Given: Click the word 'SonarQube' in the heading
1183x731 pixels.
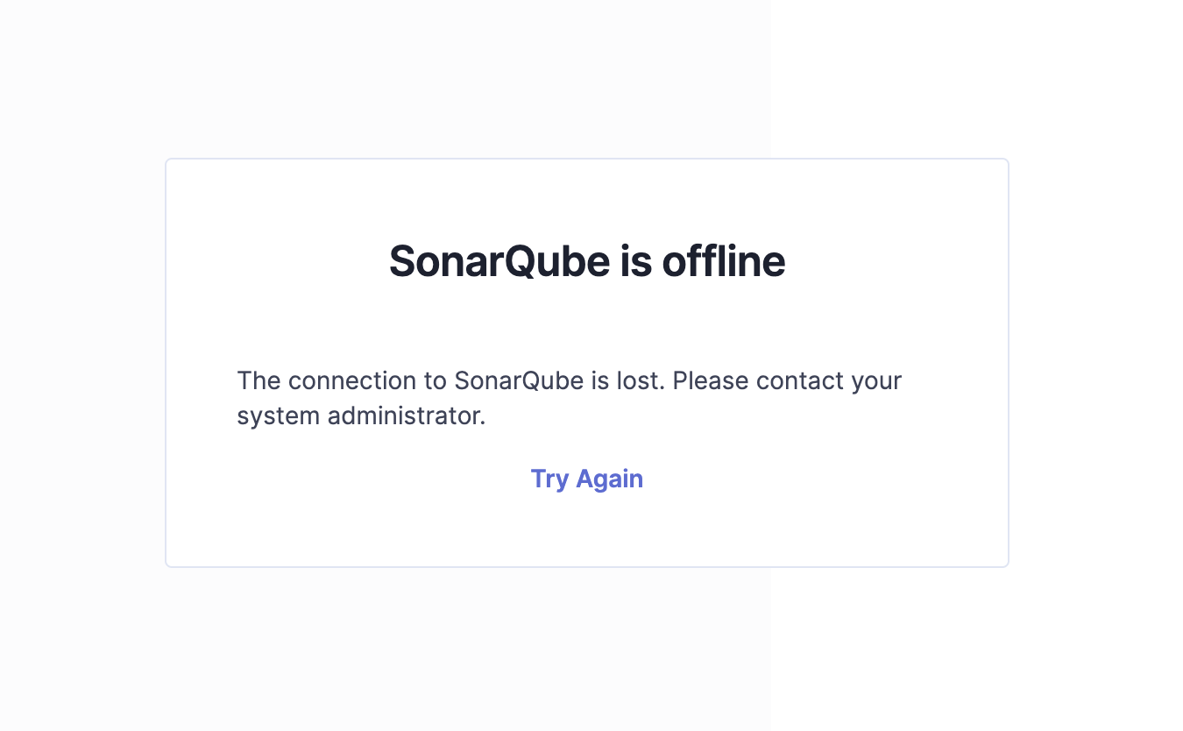Looking at the screenshot, I should pos(499,261).
